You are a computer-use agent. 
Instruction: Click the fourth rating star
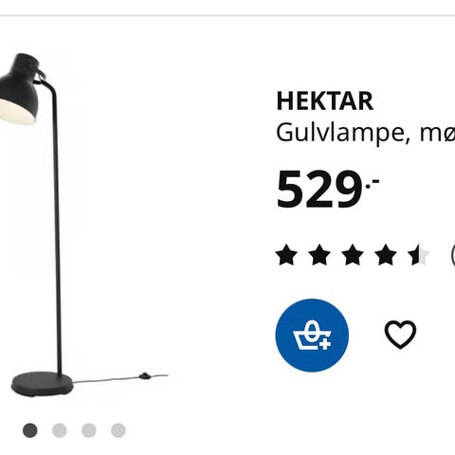pos(386,255)
